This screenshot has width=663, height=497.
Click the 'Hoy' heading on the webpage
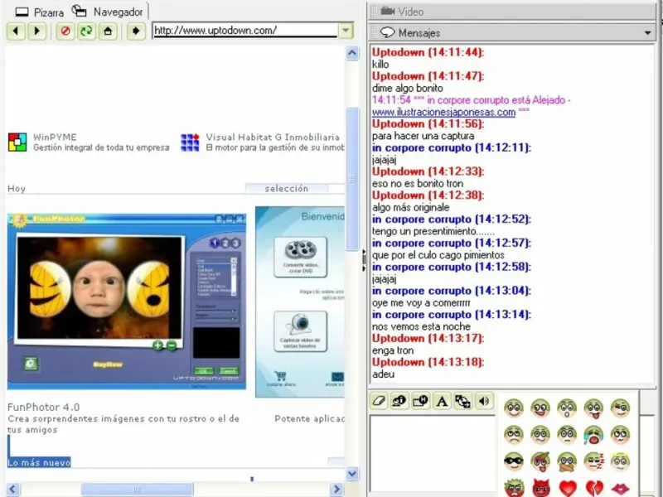point(17,189)
